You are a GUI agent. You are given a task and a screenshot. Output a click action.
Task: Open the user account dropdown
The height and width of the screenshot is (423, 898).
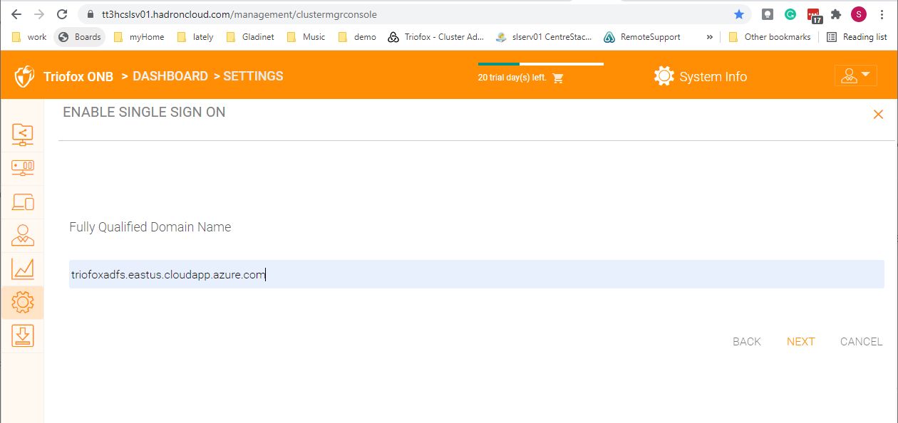[855, 75]
